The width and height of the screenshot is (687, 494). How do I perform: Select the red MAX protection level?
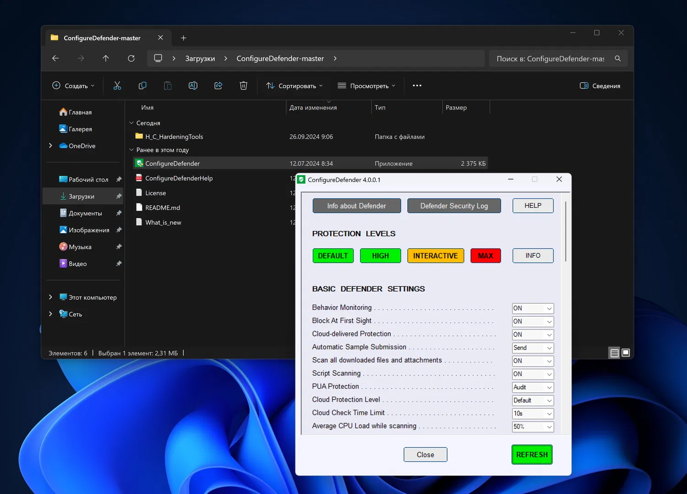485,256
